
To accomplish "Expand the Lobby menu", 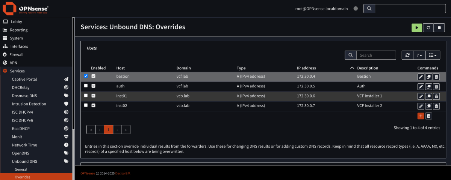I will pyautogui.click(x=36, y=22).
